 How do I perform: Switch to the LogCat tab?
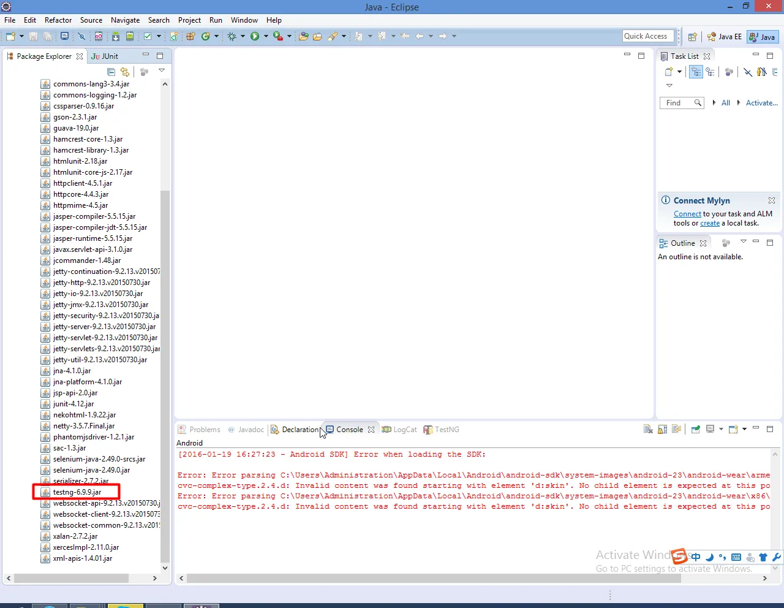(399, 429)
